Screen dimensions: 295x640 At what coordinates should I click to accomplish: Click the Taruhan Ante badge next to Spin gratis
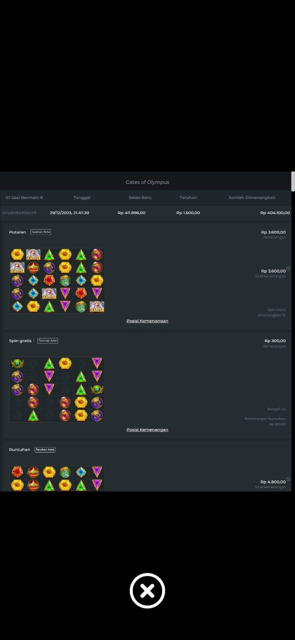(x=47, y=340)
